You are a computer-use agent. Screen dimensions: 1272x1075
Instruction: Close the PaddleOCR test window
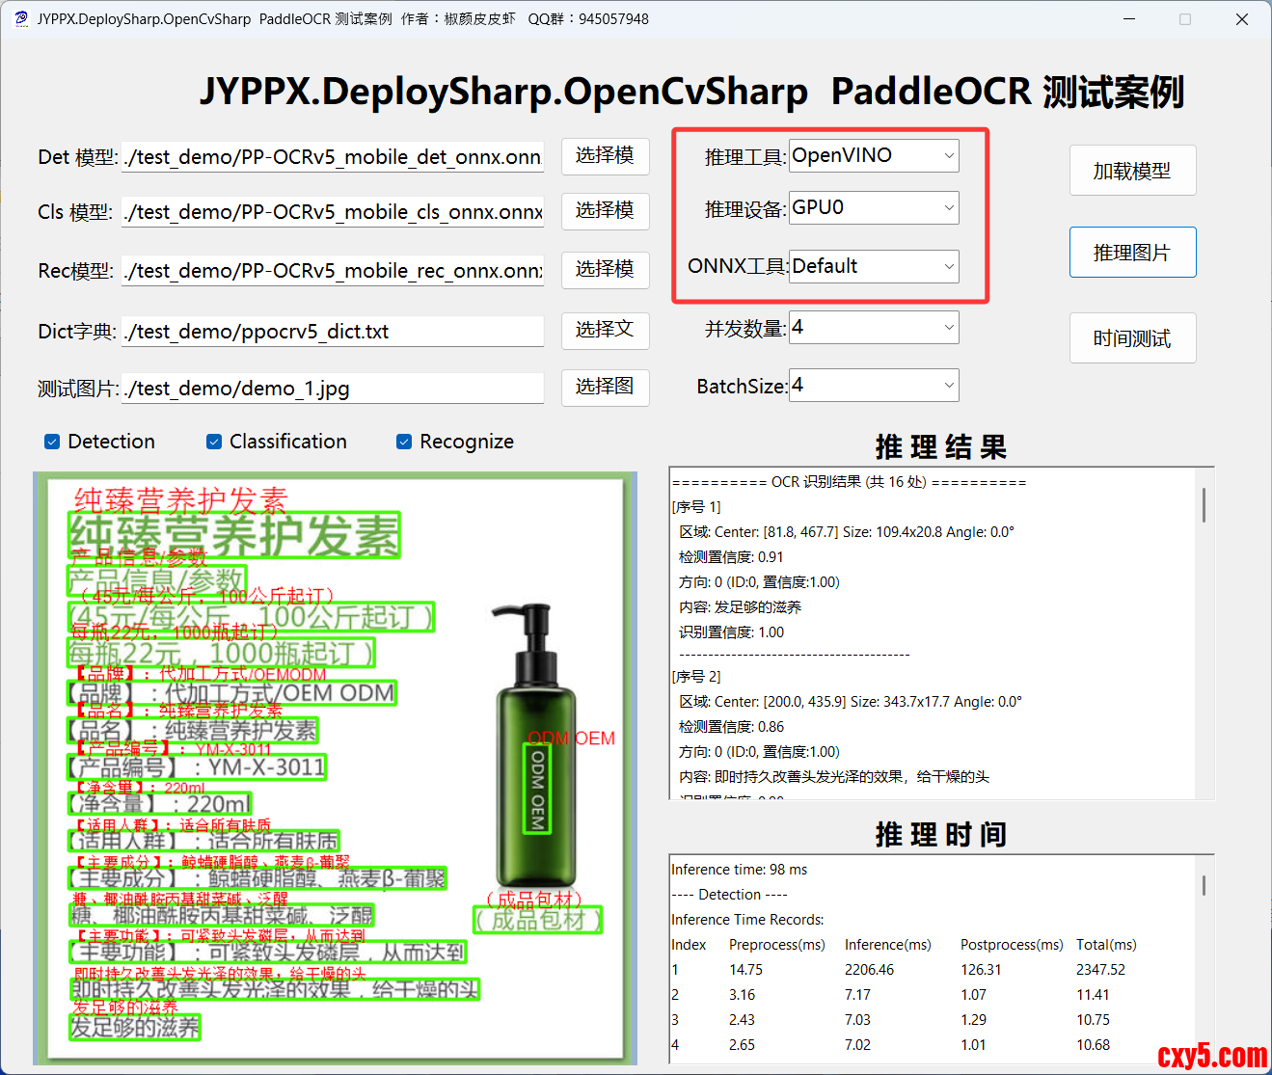tap(1242, 19)
